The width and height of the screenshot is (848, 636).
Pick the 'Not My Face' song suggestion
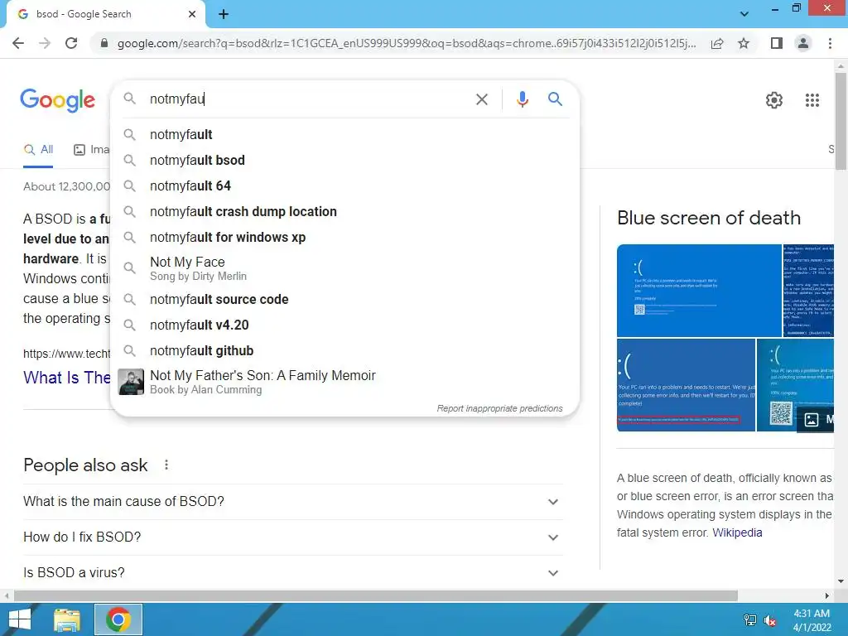click(344, 268)
